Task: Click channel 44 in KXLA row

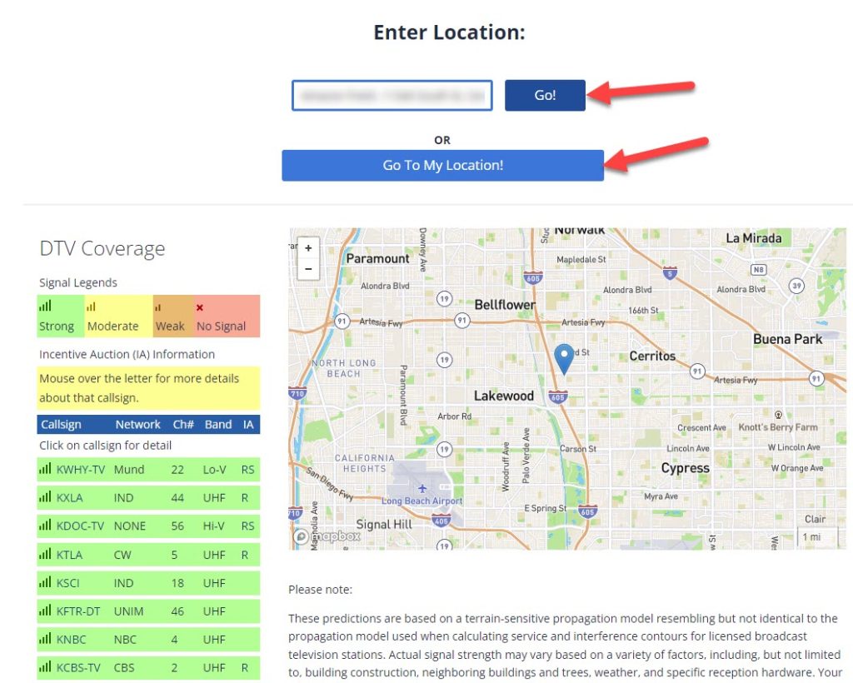Action: [x=177, y=497]
